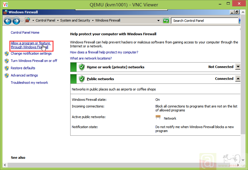Viewport: 248px width, 170px height.
Task: Open Troubleshoot my network link
Action: click(x=29, y=83)
